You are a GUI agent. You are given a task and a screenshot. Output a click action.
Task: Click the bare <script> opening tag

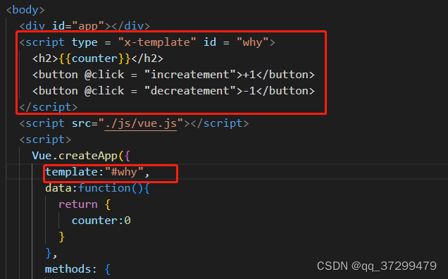(x=45, y=139)
